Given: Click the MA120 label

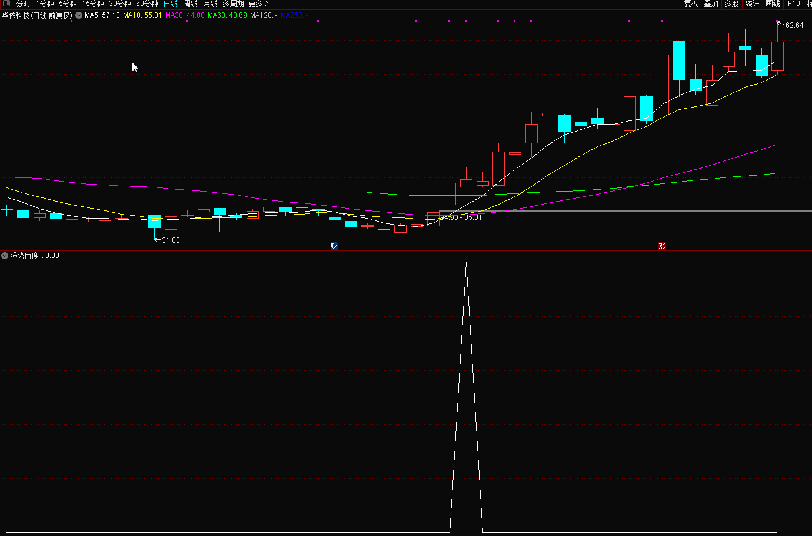Looking at the screenshot, I should pos(264,15).
